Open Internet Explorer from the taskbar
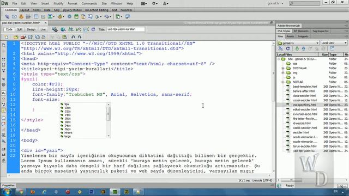 44,192
